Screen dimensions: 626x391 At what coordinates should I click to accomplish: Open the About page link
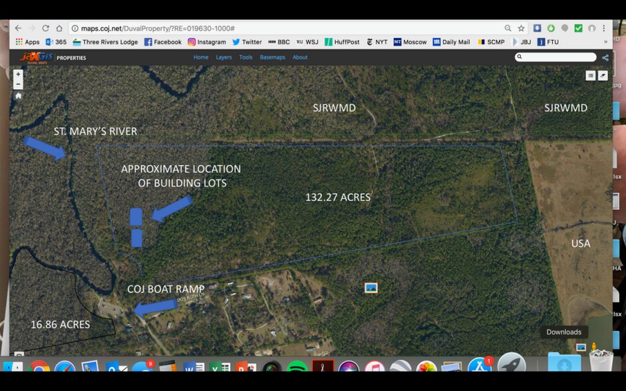coord(300,57)
